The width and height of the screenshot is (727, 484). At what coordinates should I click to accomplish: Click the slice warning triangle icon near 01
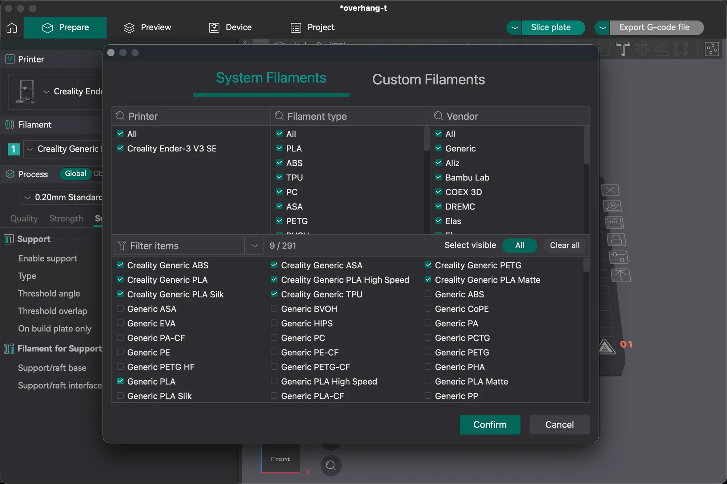tap(607, 347)
